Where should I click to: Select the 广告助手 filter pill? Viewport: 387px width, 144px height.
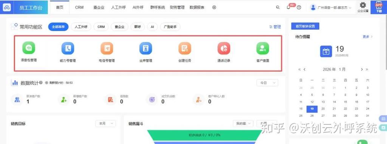pyautogui.click(x=170, y=27)
